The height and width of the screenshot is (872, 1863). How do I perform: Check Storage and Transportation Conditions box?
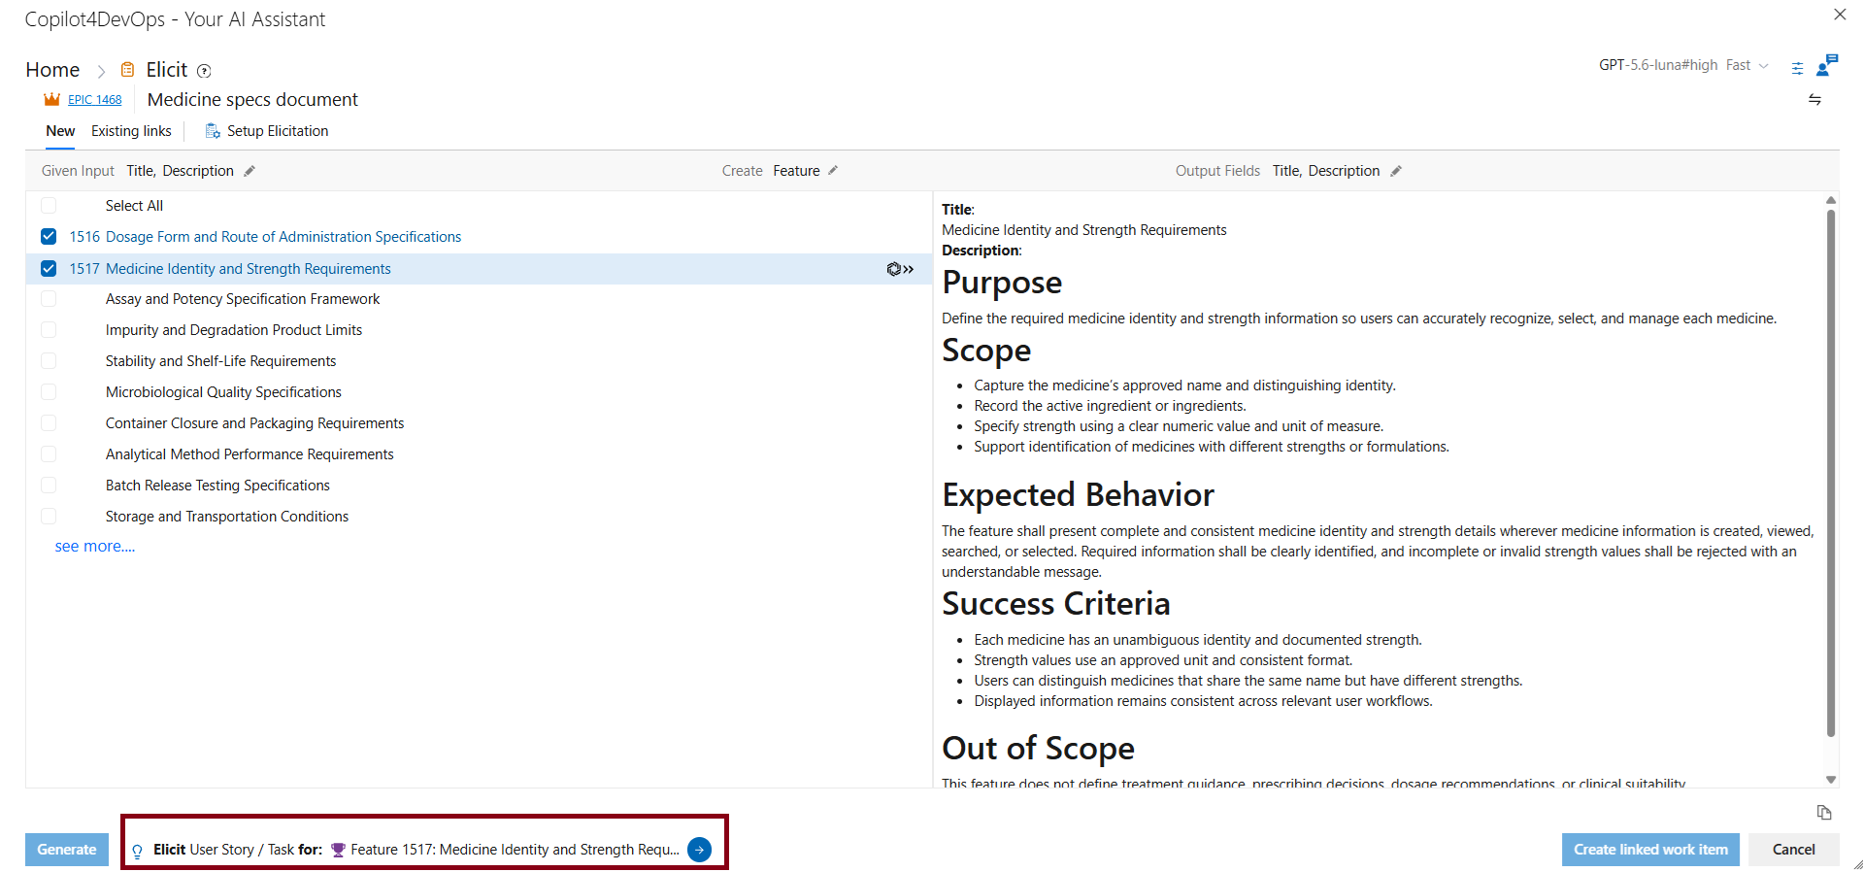click(49, 517)
